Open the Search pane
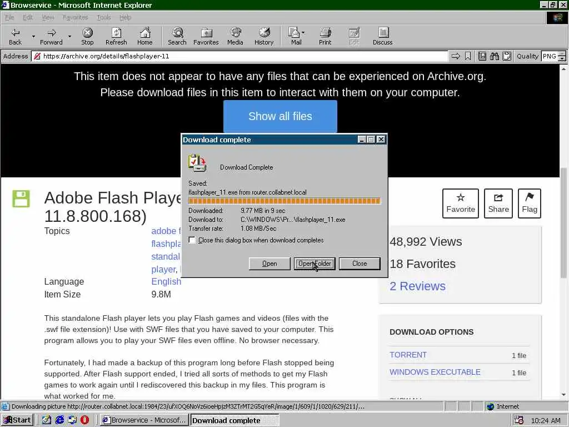The width and height of the screenshot is (569, 427). 177,36
